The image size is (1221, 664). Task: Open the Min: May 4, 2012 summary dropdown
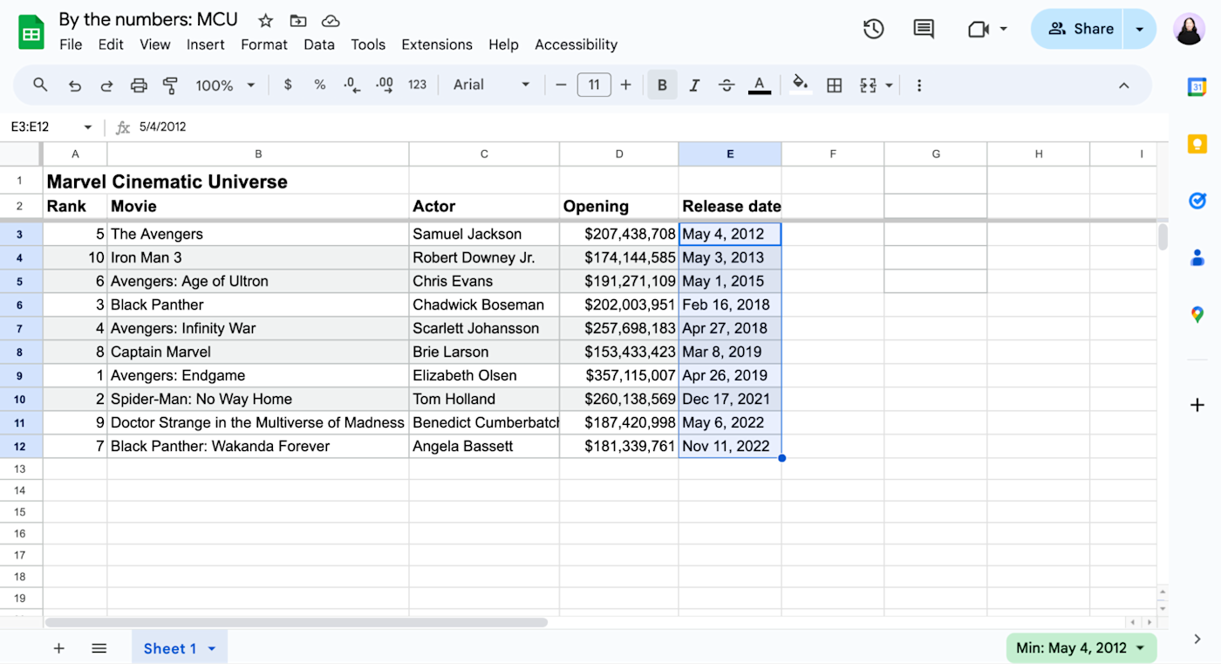click(x=1081, y=648)
